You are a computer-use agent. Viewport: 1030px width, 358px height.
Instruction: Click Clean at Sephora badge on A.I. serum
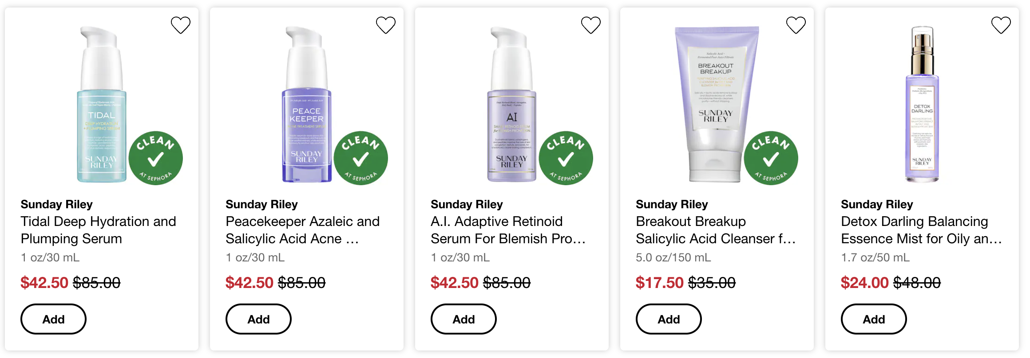566,158
